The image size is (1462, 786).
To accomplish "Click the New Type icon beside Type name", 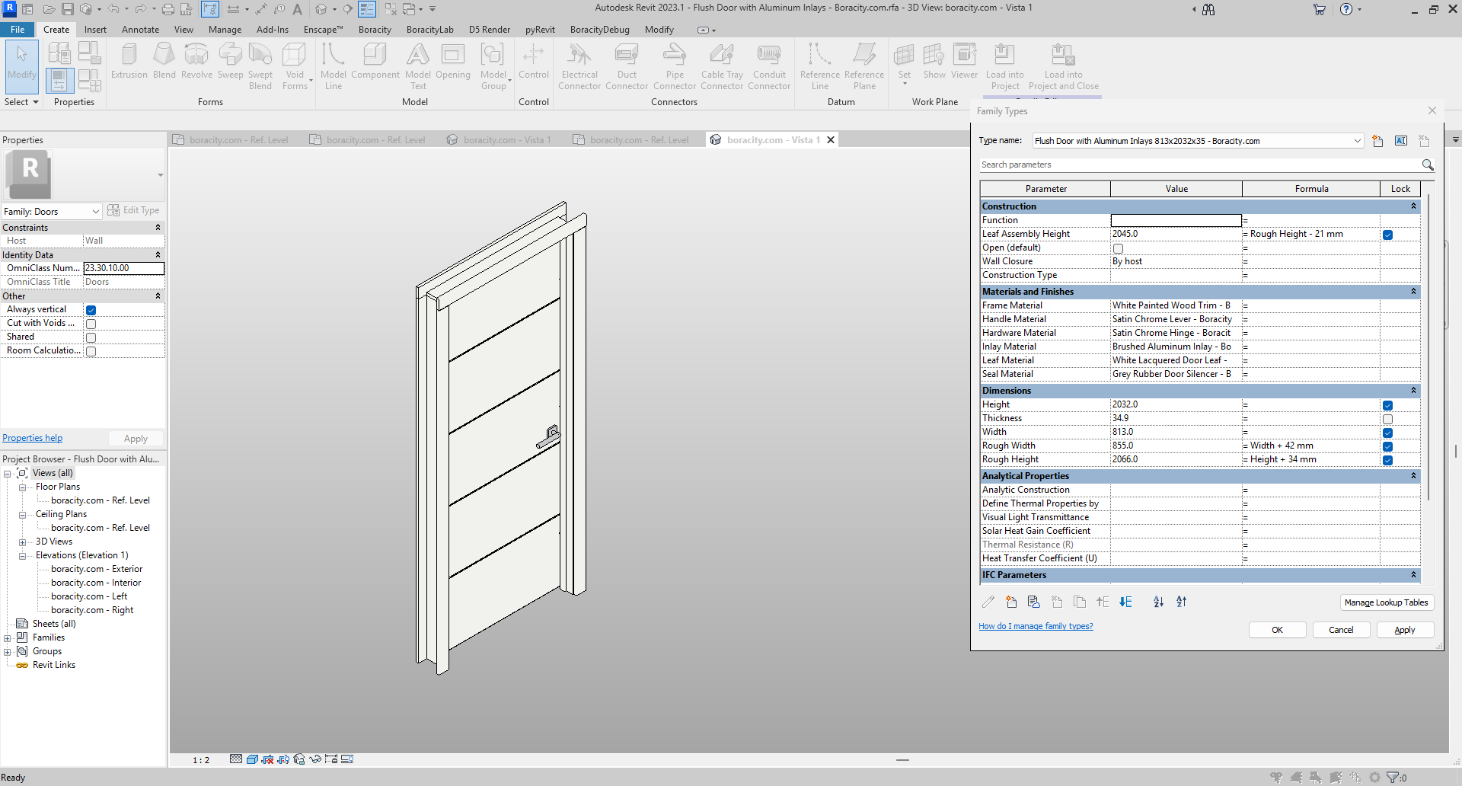I will tap(1377, 141).
